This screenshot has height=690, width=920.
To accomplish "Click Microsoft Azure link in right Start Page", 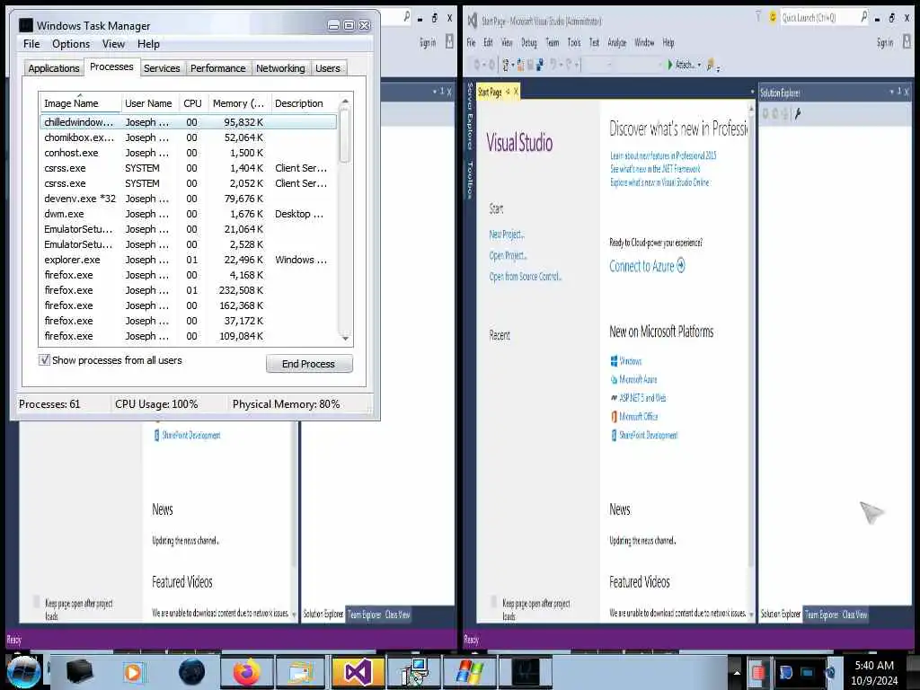I will [638, 379].
